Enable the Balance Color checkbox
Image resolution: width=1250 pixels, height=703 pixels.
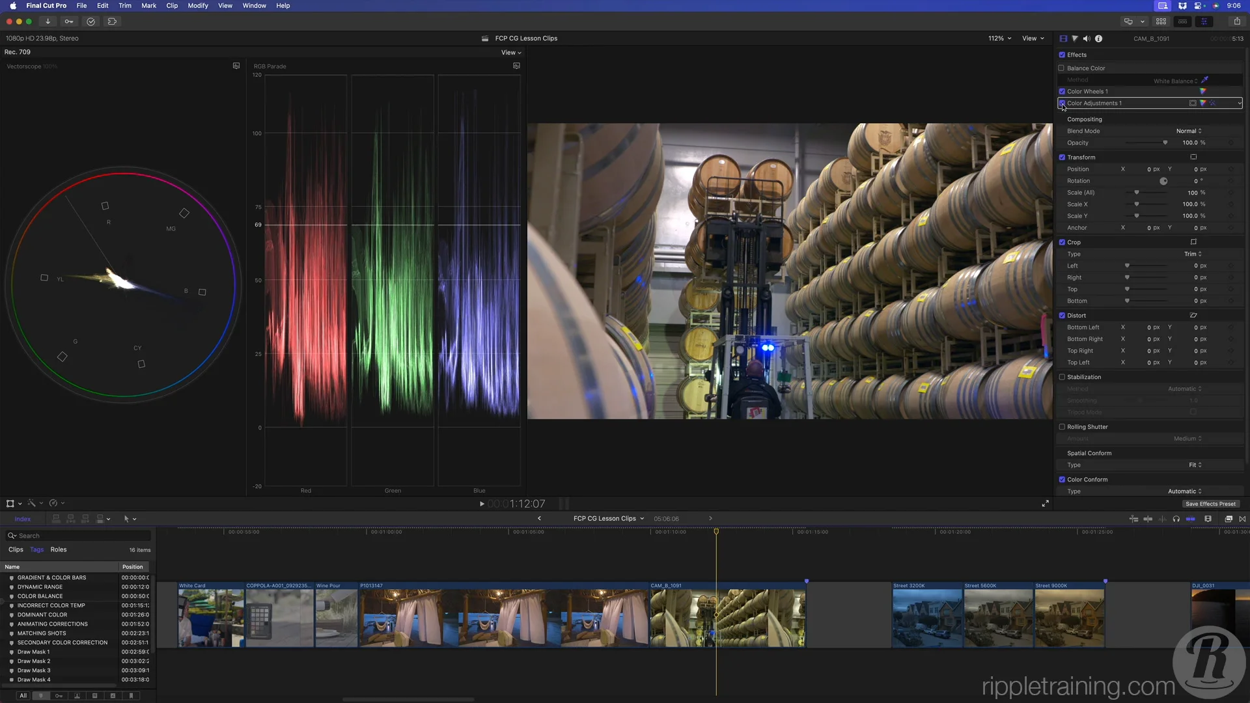click(1062, 68)
